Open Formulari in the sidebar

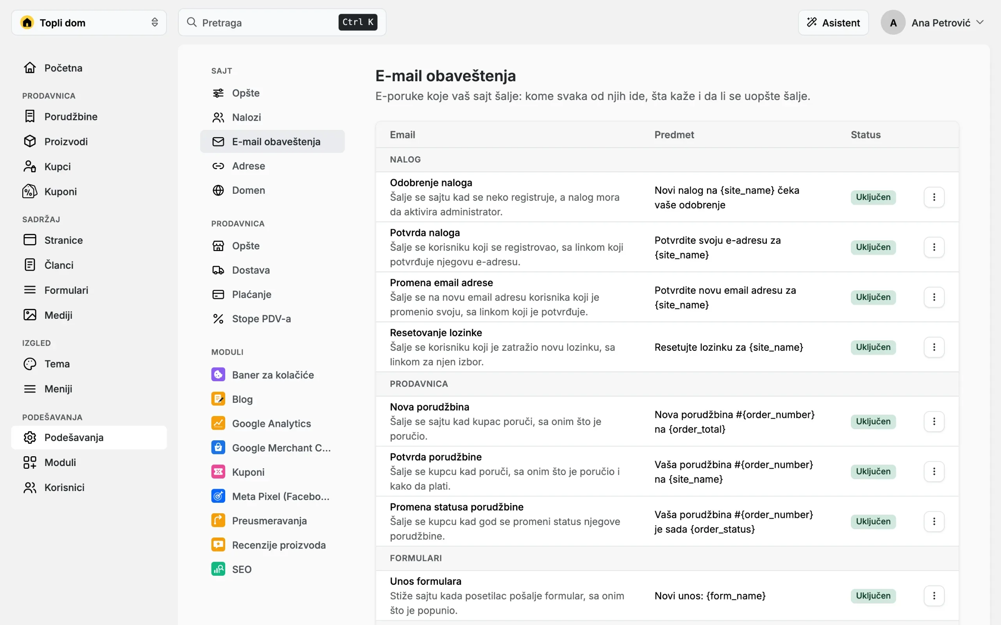tap(89, 290)
